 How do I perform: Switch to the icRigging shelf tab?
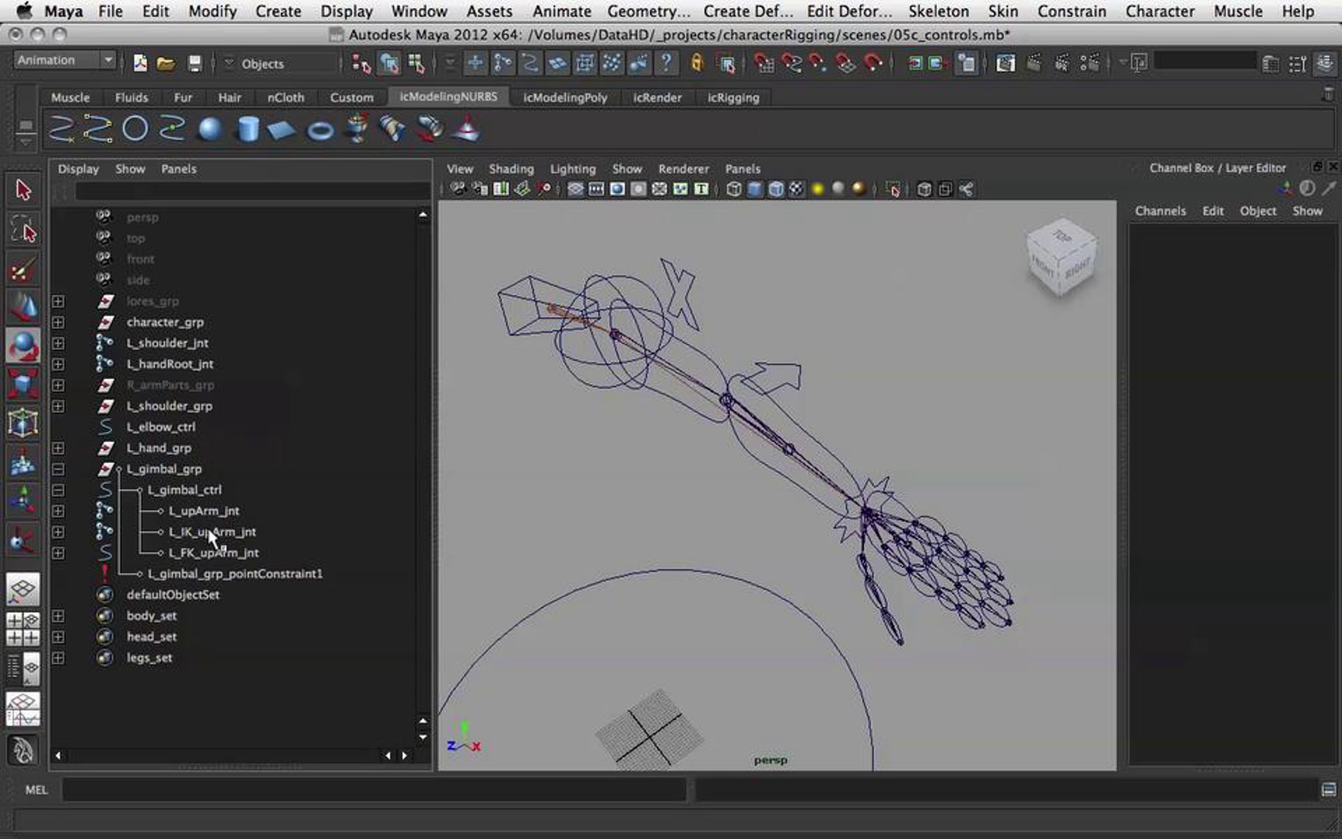733,98
